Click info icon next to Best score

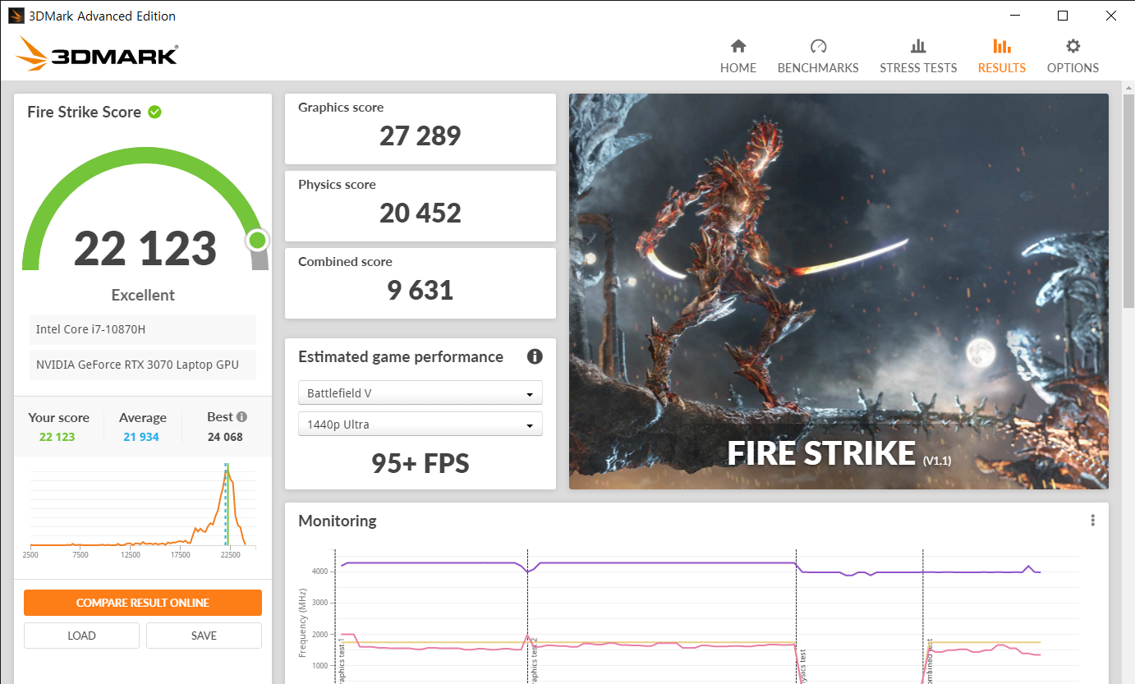[x=241, y=416]
